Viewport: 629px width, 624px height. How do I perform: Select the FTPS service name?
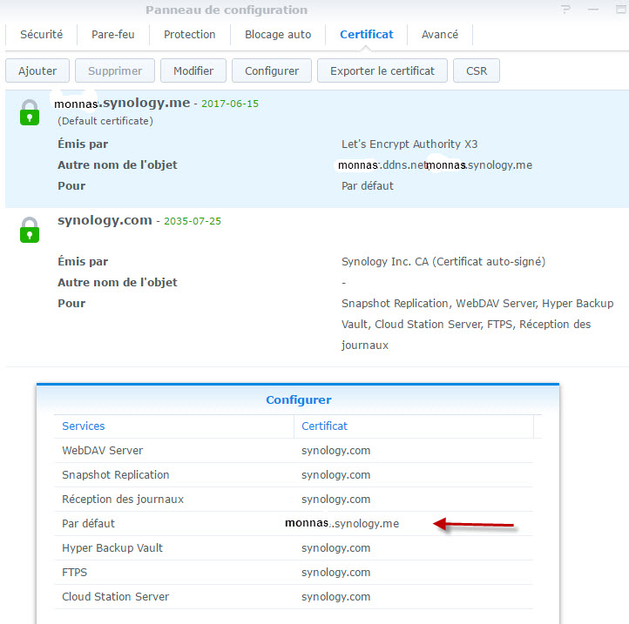[74, 573]
